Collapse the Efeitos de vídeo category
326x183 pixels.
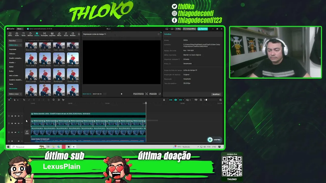[x=21, y=45]
